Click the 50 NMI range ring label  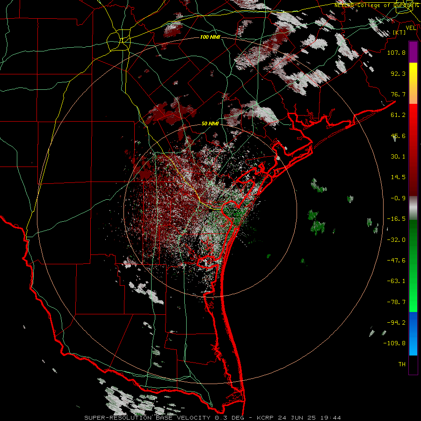coord(210,123)
